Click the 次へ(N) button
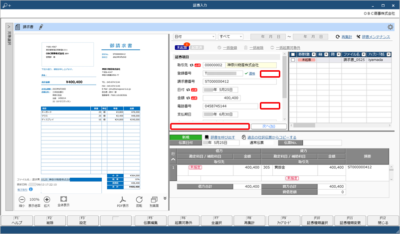The height and width of the screenshot is (234, 400). pos(269,126)
